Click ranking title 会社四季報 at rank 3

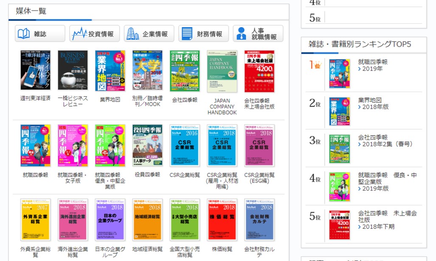point(373,138)
